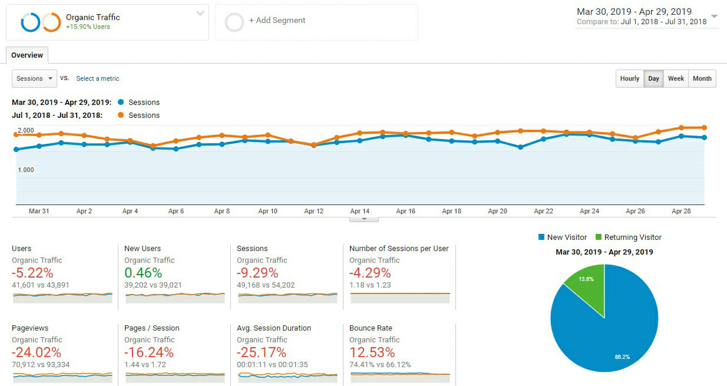The height and width of the screenshot is (386, 727).
Task: Click the empty Add Segment circle icon
Action: (234, 22)
